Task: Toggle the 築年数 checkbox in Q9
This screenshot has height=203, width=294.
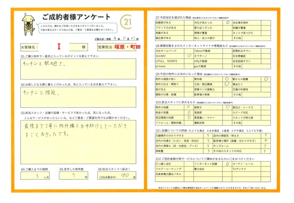Action: click(x=227, y=79)
